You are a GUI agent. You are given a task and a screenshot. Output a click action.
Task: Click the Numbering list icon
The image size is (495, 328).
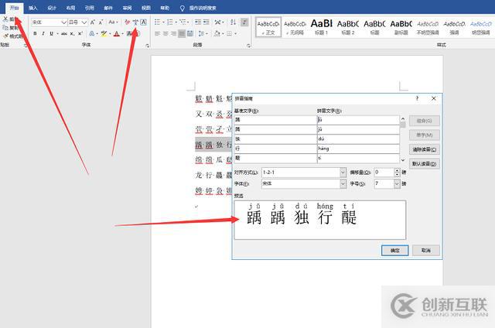coord(169,22)
